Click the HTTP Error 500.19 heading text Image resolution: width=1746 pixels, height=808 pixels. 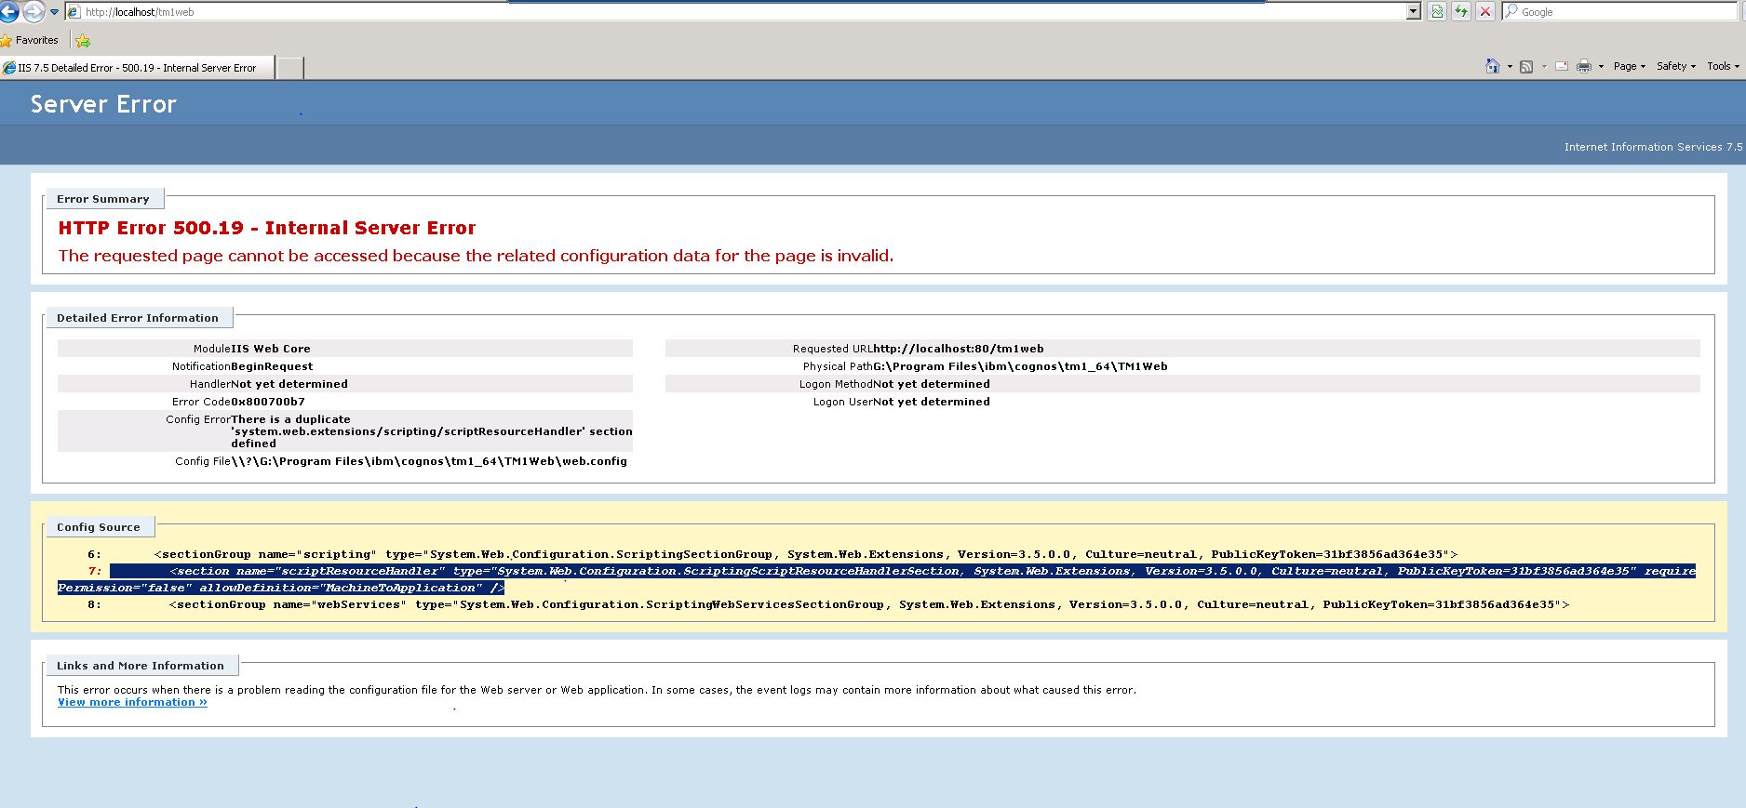[x=267, y=228]
